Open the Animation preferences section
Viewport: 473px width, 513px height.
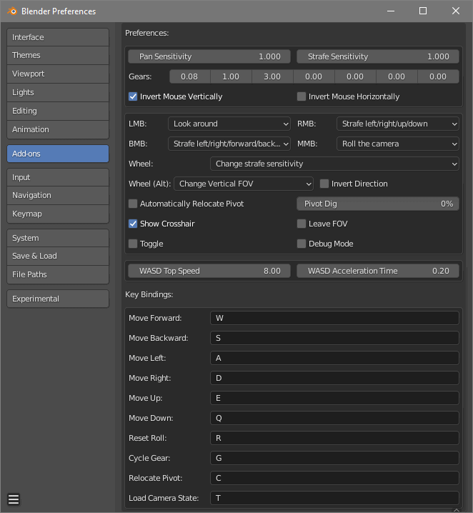coord(58,129)
